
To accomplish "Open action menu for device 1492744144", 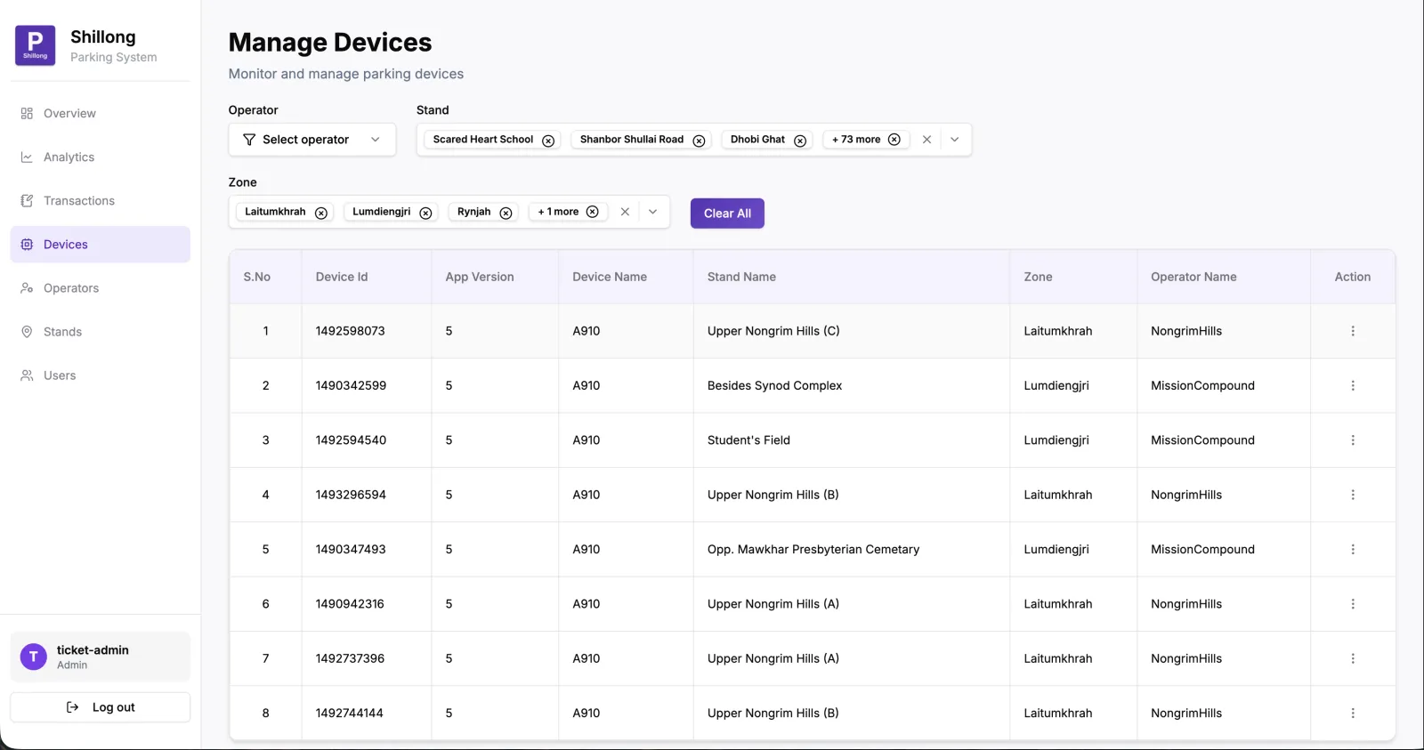I will [1353, 714].
